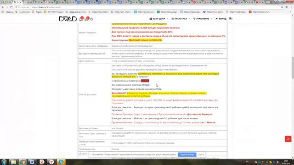Click the 'Стоимость доставки в Крым' line
The height and width of the screenshot is (165, 294).
click(136, 89)
